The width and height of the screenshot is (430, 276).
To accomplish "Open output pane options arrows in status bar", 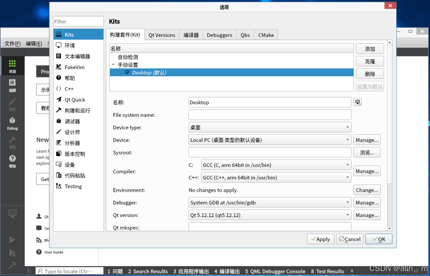I will pos(352,271).
